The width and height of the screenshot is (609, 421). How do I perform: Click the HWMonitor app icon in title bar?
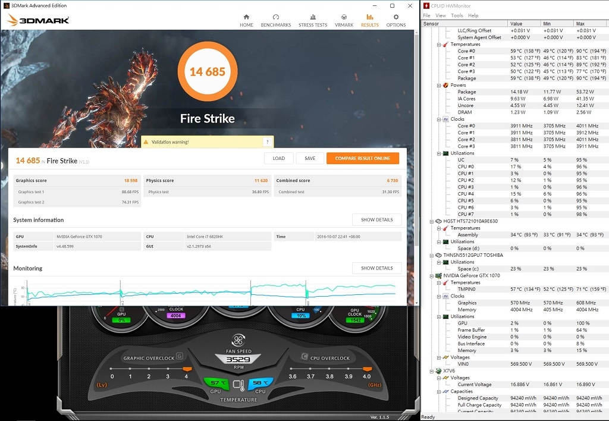click(426, 6)
